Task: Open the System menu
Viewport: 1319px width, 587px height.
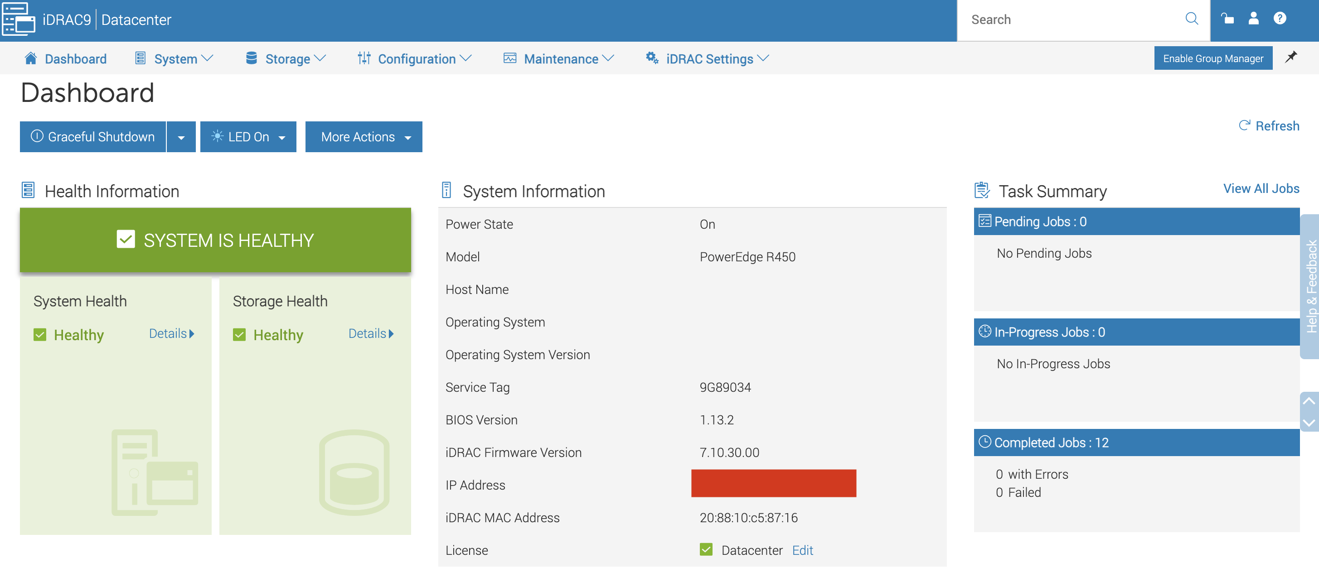Action: coord(175,59)
